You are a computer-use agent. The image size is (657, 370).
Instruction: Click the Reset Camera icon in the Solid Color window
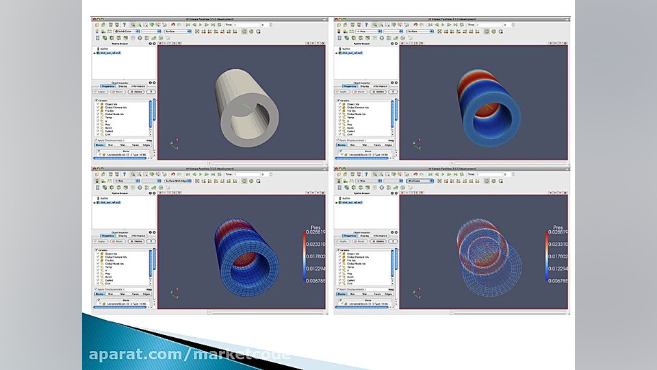pos(197,32)
